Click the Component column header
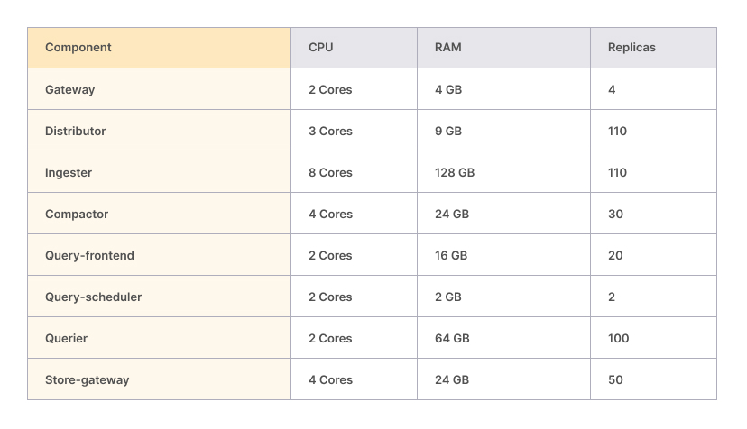The image size is (747, 429). click(78, 48)
